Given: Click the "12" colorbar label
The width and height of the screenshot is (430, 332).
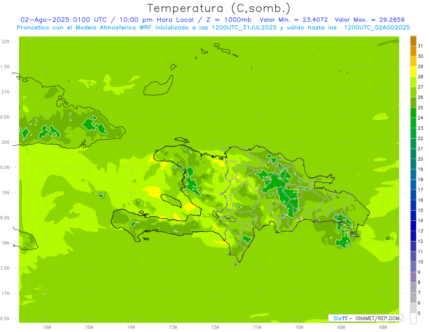Looking at the screenshot, I should [420, 241].
